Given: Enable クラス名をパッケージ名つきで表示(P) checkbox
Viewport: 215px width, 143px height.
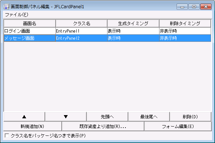Looking at the screenshot, I should coord(7,135).
